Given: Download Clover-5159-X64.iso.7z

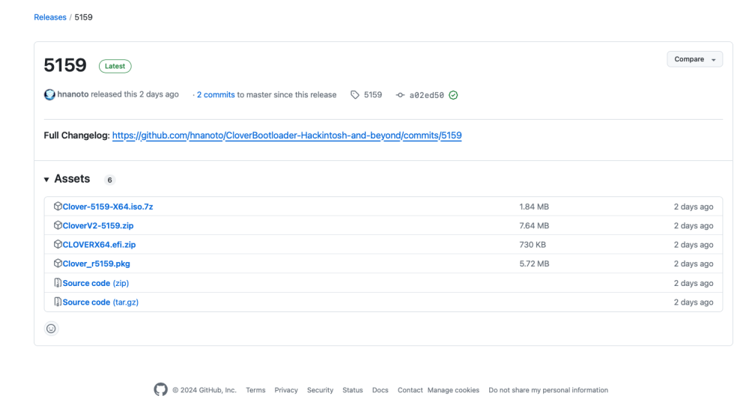Looking at the screenshot, I should point(107,207).
